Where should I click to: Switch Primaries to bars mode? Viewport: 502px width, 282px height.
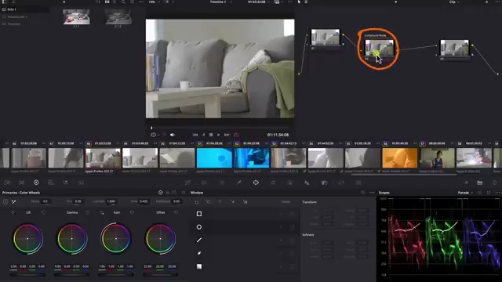tap(167, 193)
